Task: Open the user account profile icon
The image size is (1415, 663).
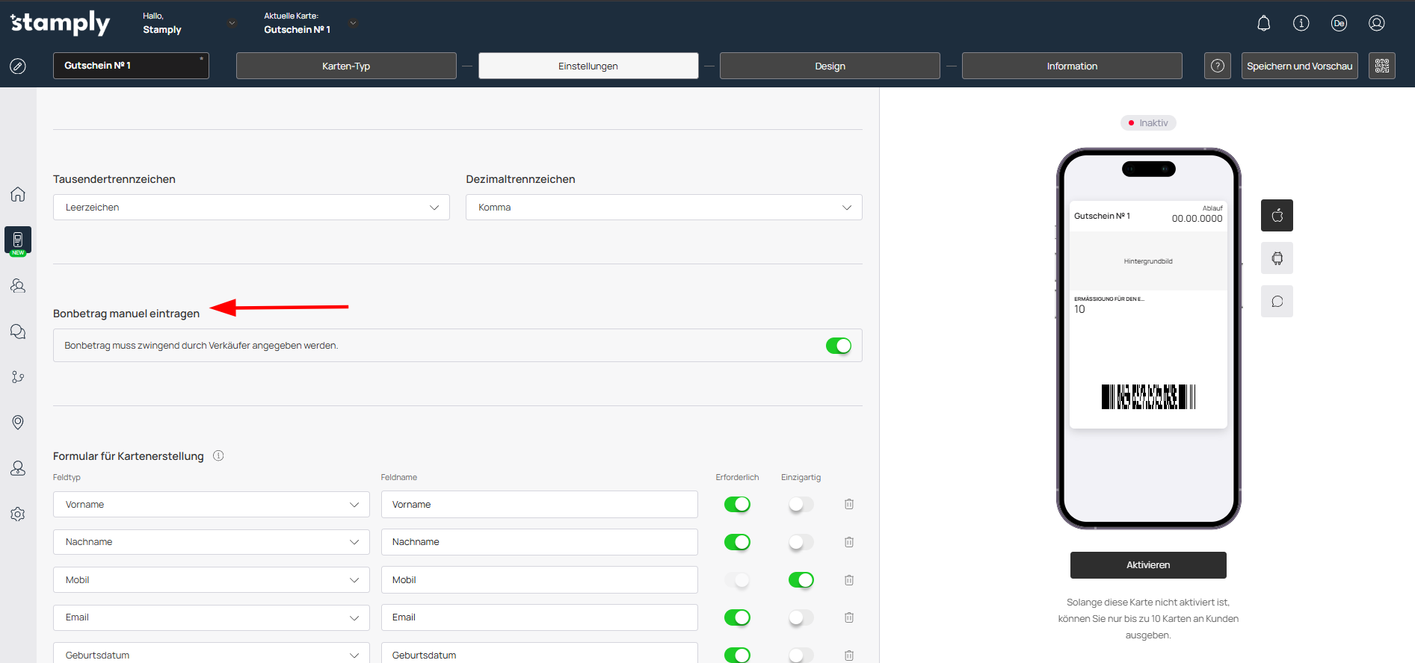Action: (1376, 23)
